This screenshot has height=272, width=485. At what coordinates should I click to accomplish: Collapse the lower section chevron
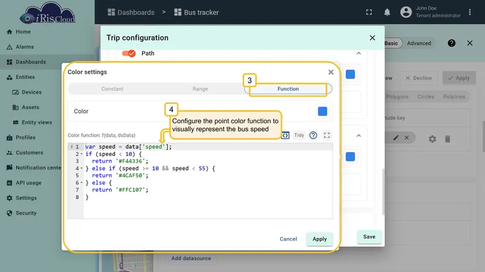(x=358, y=135)
